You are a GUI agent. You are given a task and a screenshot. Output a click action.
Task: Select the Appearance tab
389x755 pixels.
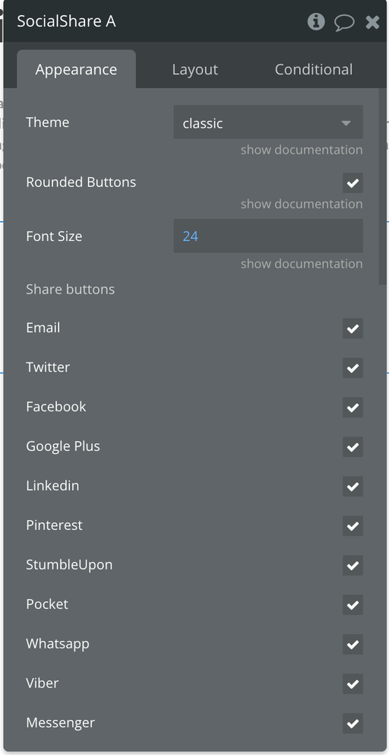click(x=76, y=69)
